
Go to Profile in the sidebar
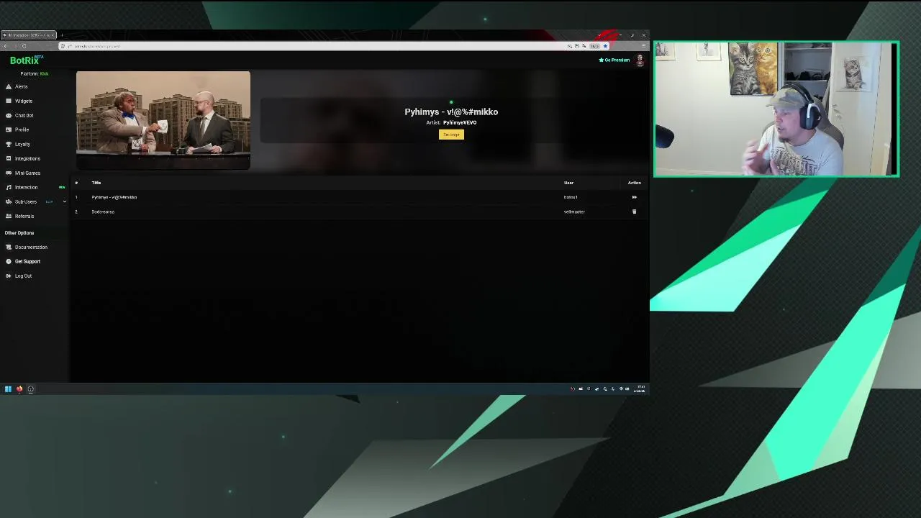click(x=22, y=129)
